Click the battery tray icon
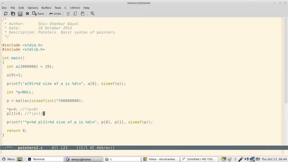The width and height of the screenshot is (288, 162). point(258,159)
